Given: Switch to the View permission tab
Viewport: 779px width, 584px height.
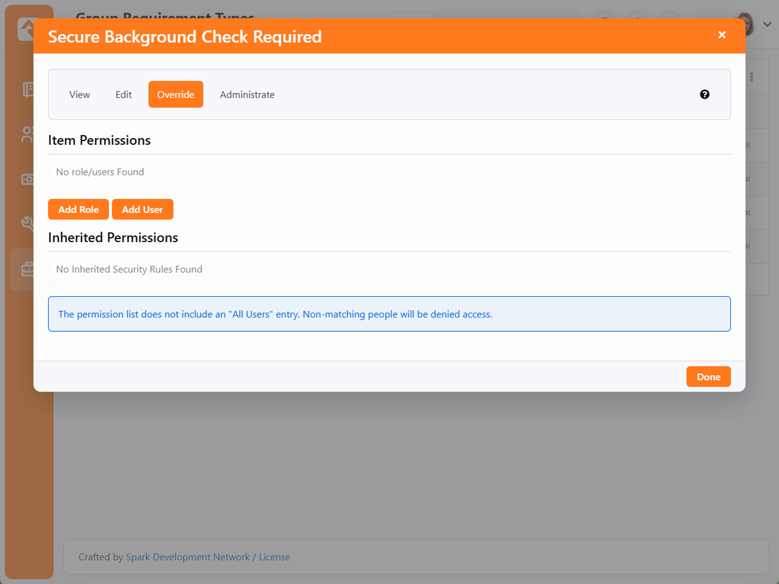Looking at the screenshot, I should (x=80, y=95).
